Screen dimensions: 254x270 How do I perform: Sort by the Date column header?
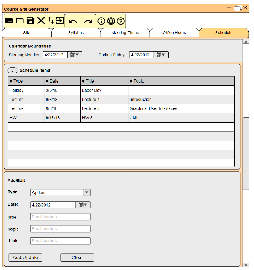[62, 81]
